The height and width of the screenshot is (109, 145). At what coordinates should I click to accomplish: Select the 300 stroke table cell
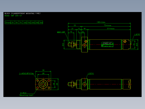coord(41,22)
